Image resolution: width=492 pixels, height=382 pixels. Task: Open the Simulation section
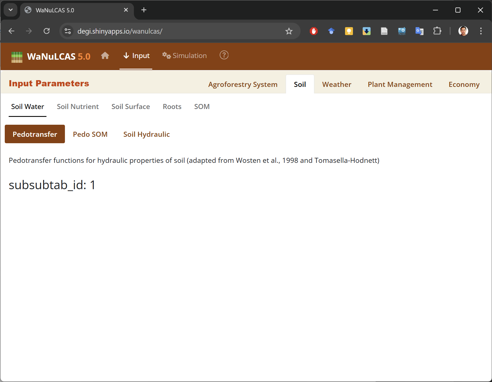[185, 56]
